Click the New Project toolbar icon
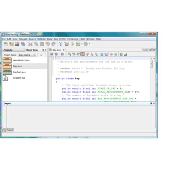Viewport: 170px width, 170px height. pyautogui.click(x=11, y=44)
